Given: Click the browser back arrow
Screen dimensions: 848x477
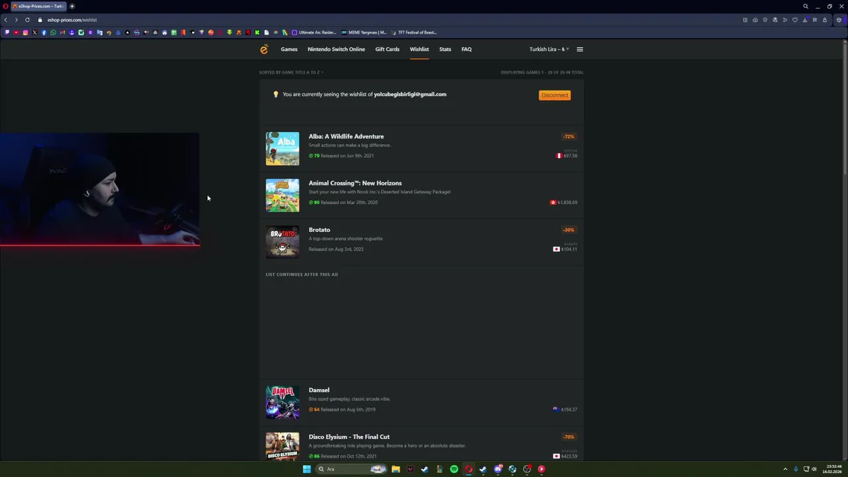Looking at the screenshot, I should (6, 20).
